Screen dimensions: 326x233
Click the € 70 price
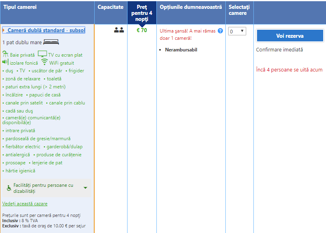click(x=142, y=30)
